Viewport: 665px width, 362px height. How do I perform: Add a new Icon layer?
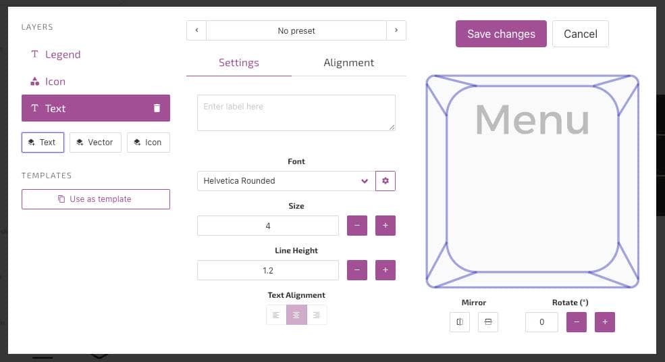coord(148,143)
